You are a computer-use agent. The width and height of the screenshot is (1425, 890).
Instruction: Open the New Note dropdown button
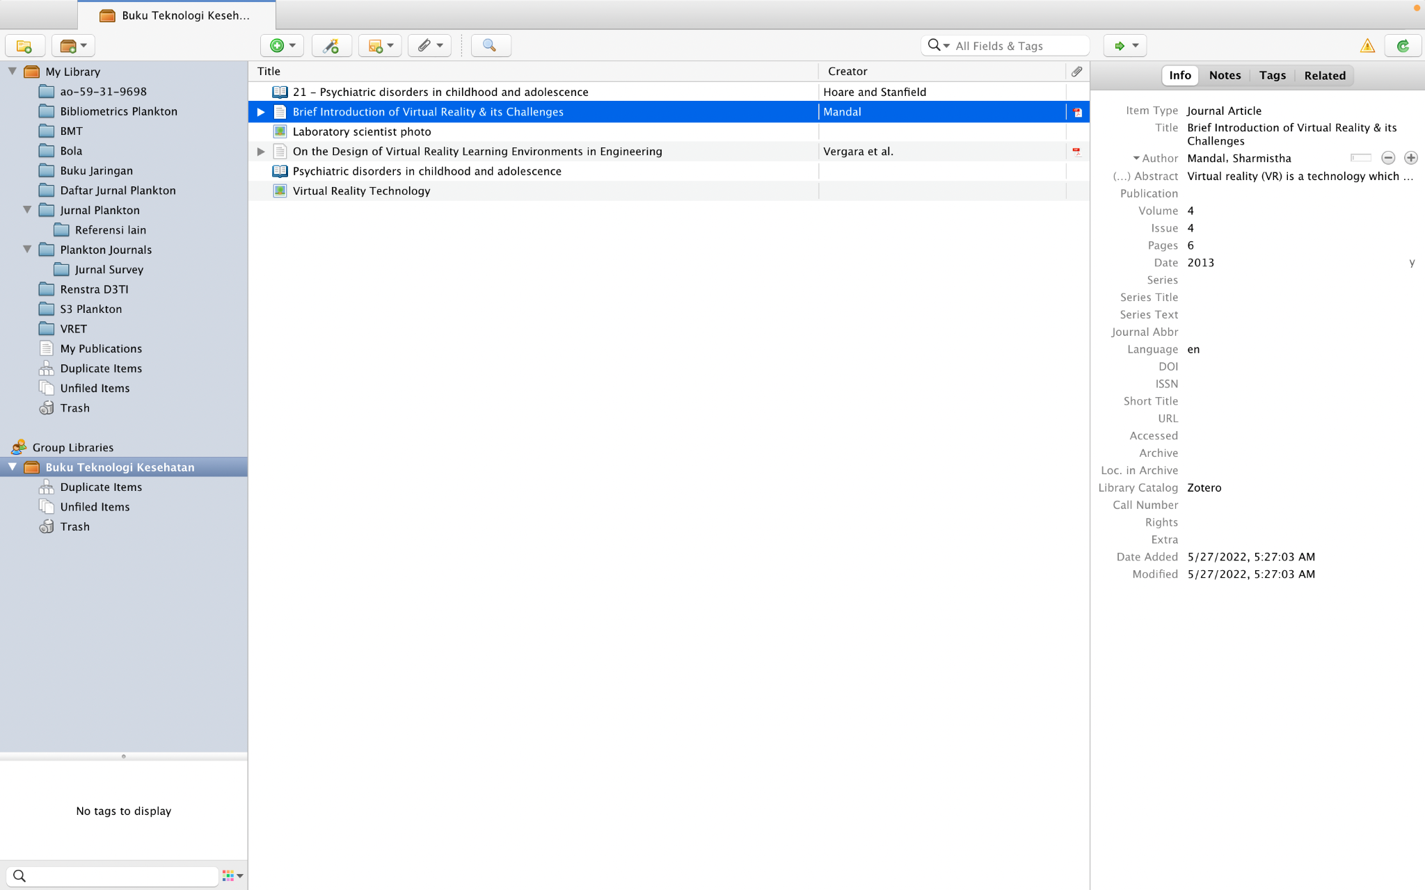pyautogui.click(x=380, y=46)
